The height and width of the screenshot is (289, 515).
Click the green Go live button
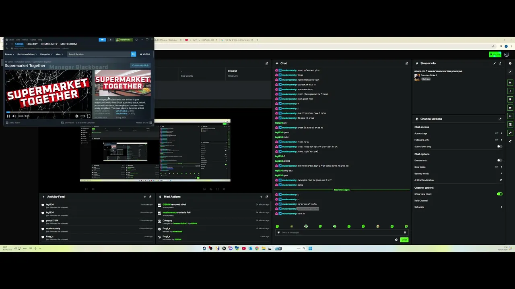[495, 55]
